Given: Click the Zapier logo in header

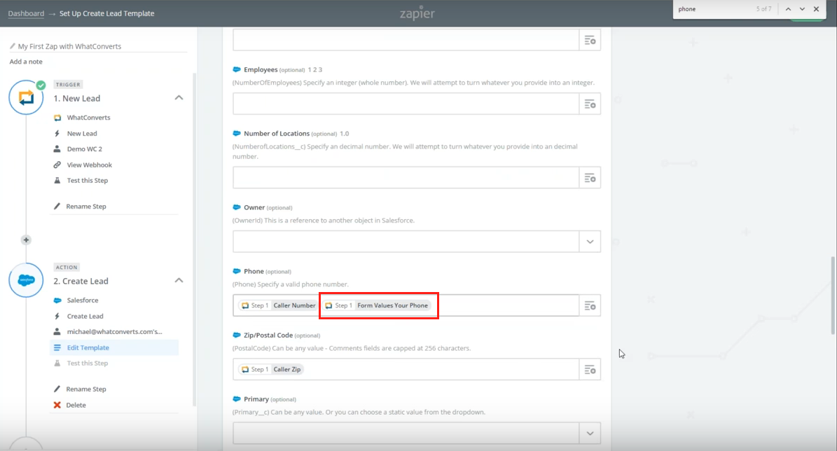Looking at the screenshot, I should (x=417, y=13).
